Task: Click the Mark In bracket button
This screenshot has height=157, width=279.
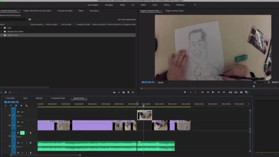Action: (x=191, y=92)
